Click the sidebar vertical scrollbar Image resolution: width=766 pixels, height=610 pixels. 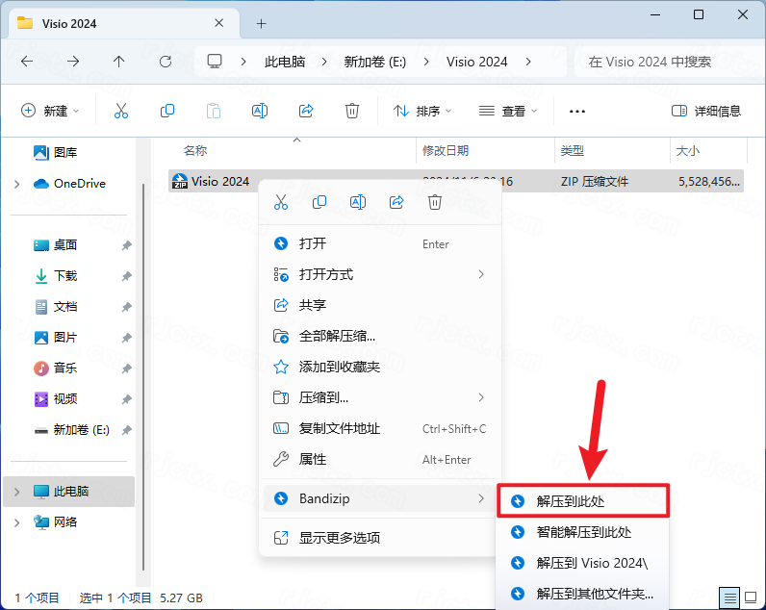pyautogui.click(x=143, y=376)
